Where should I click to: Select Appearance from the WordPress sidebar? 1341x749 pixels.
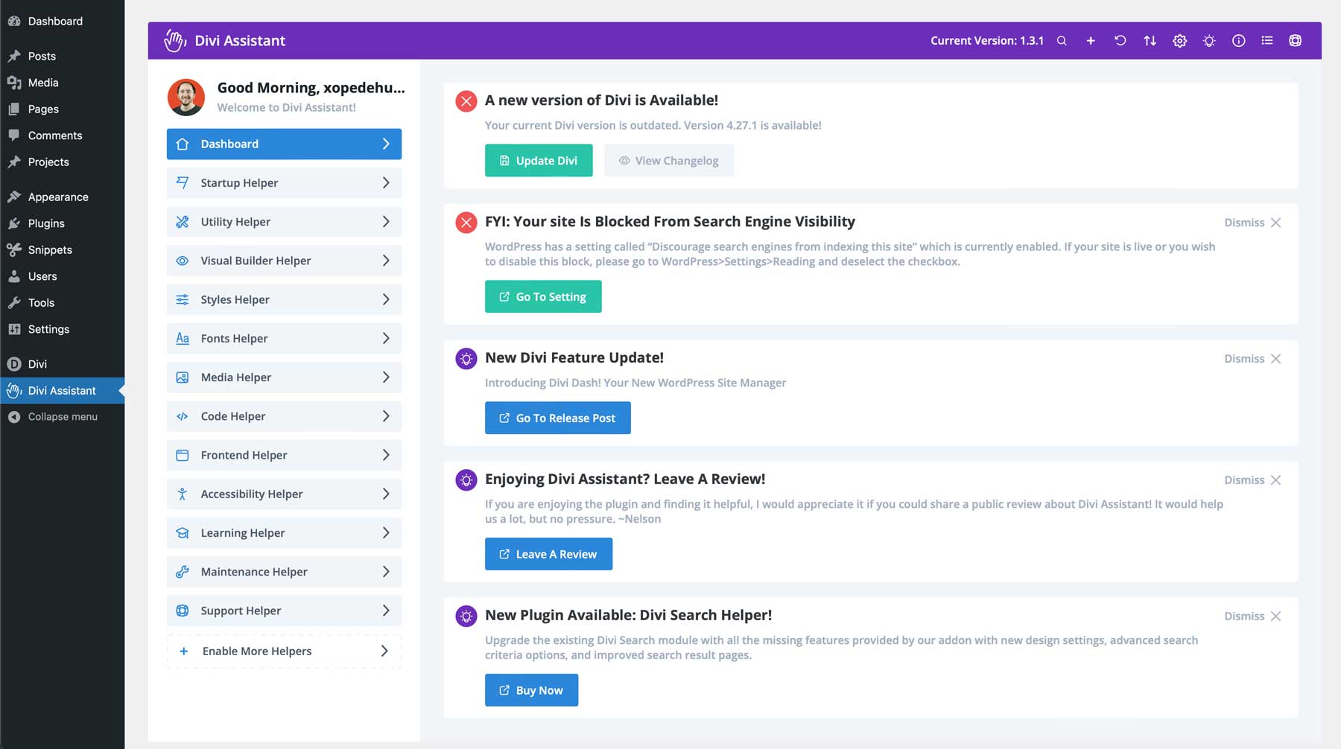point(57,197)
